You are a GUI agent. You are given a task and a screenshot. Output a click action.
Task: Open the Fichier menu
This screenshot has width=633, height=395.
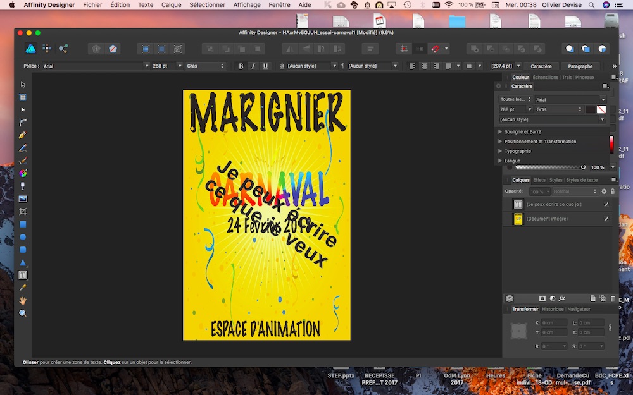tap(92, 5)
